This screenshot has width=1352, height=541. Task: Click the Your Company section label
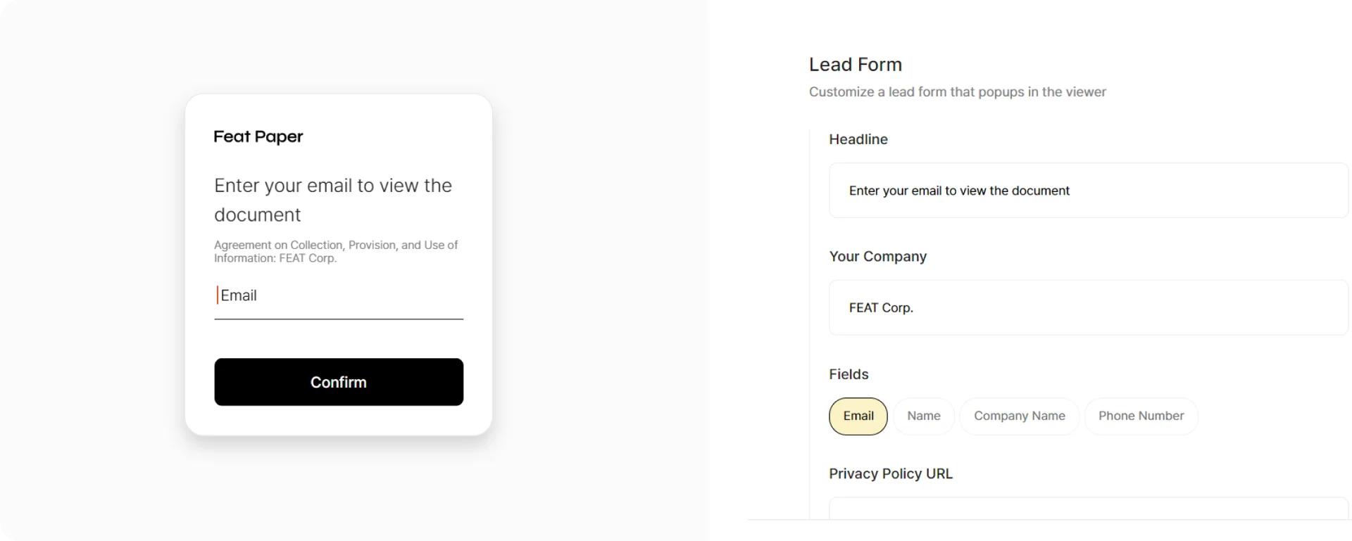pyautogui.click(x=877, y=256)
